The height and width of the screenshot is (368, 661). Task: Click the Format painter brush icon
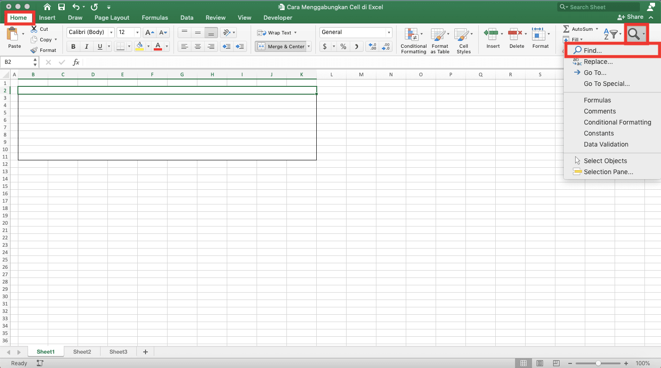tap(34, 50)
